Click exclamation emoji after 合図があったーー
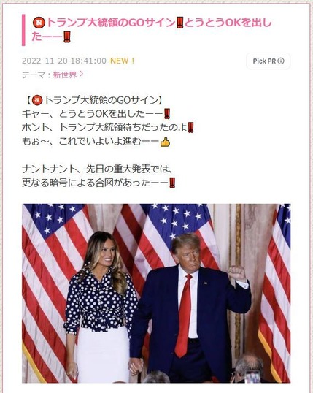This screenshot has height=393, width=313. (x=172, y=183)
